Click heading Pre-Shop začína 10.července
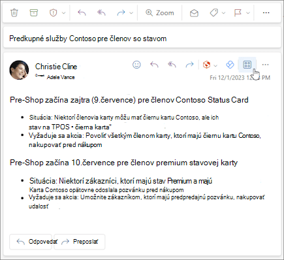 [x=123, y=163]
